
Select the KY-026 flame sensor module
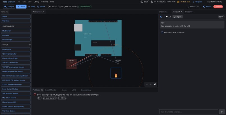(72, 64)
